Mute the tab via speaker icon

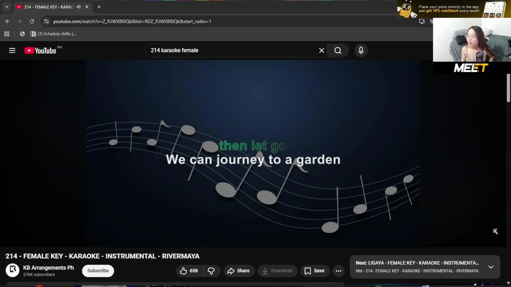tap(79, 7)
